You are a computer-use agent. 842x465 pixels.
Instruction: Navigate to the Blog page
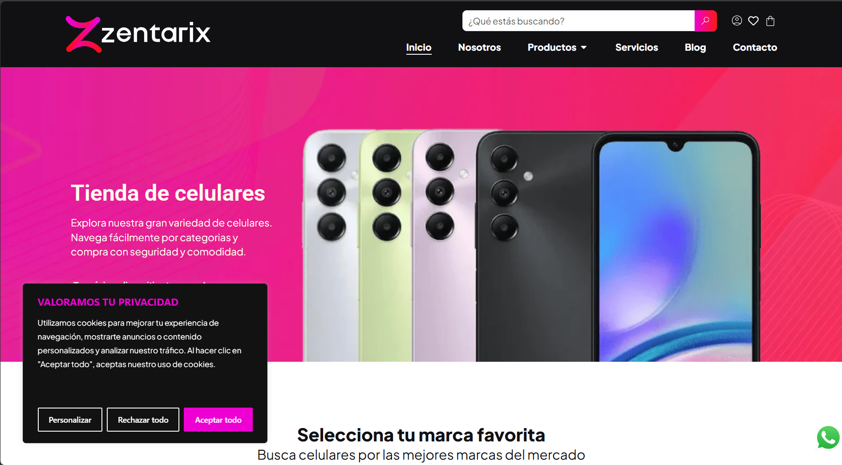point(695,48)
